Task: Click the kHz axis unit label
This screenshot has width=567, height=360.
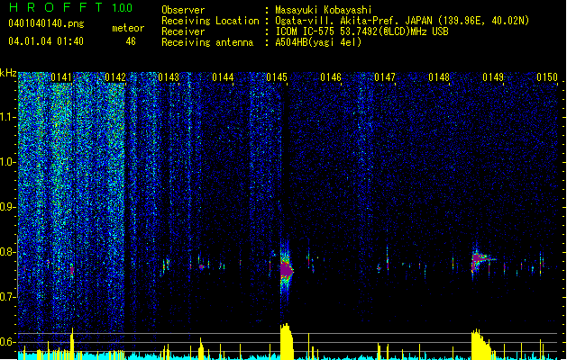Action: pos(8,73)
